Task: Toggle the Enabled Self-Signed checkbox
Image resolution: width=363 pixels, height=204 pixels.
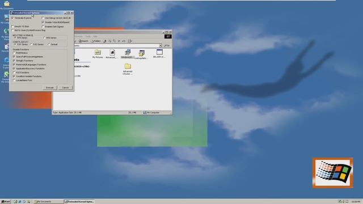Action: (x=43, y=27)
